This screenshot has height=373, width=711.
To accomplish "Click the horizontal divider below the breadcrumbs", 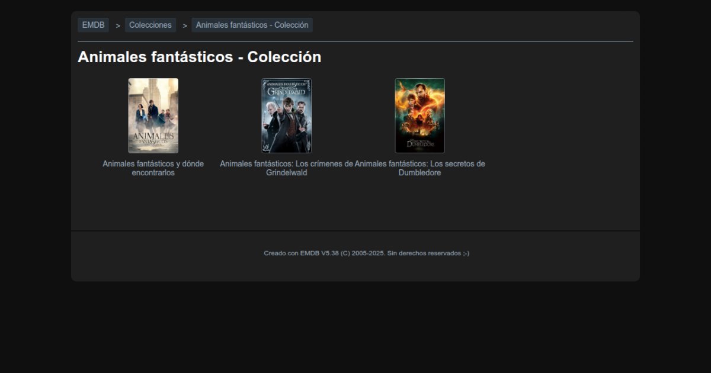I will (355, 41).
